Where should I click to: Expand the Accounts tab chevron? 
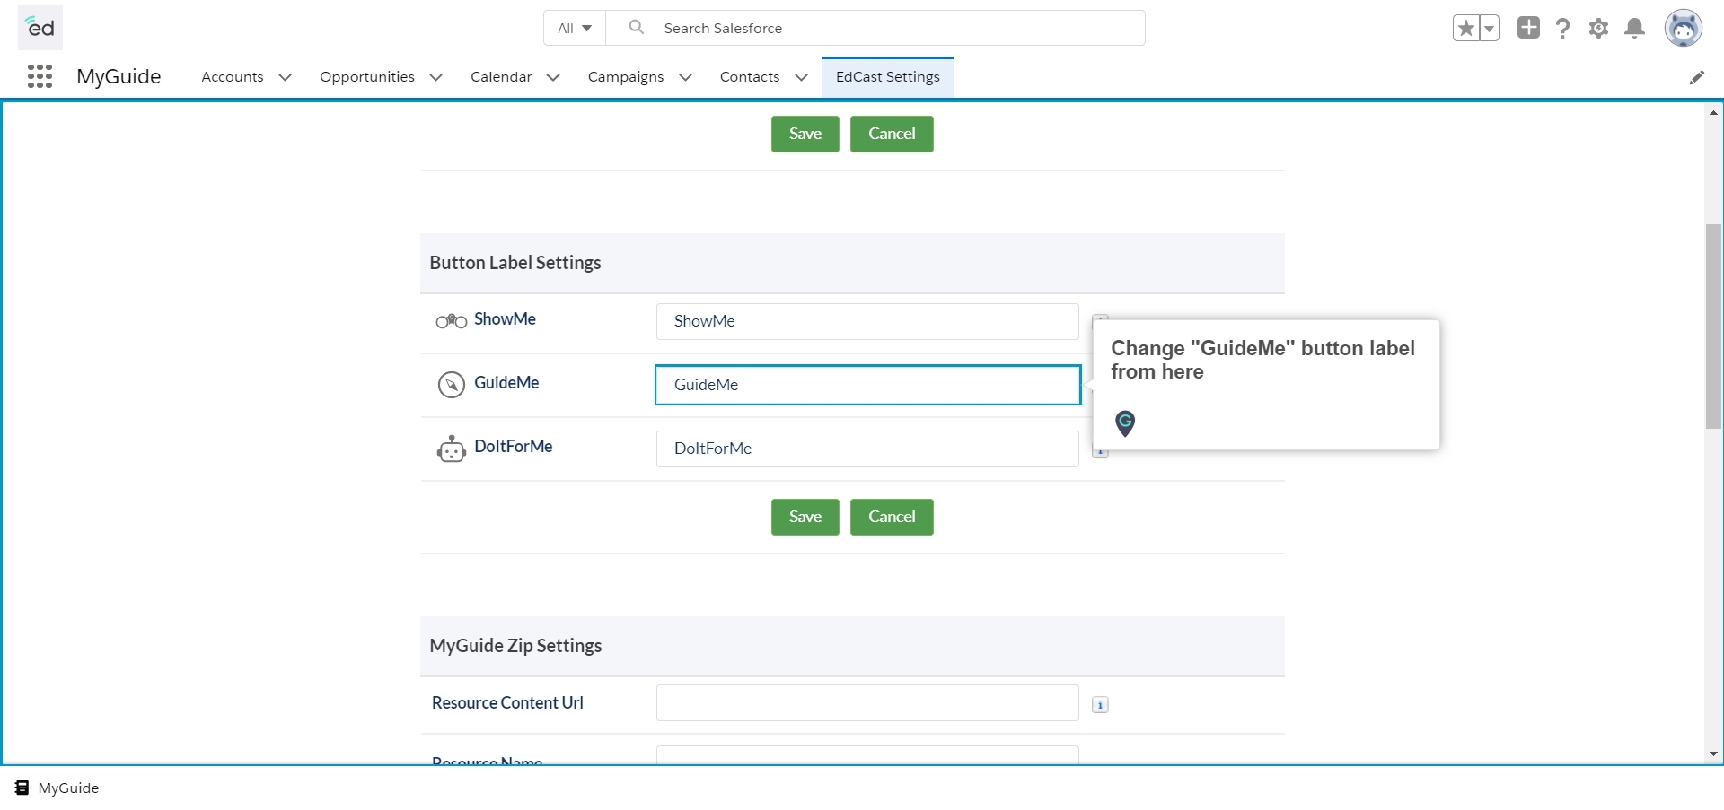point(286,77)
